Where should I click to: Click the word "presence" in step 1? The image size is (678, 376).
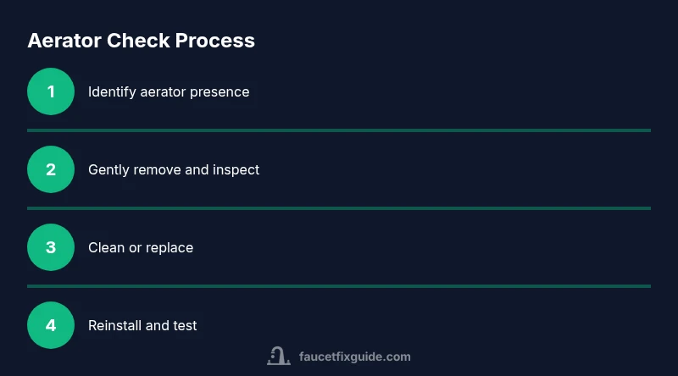coord(220,91)
